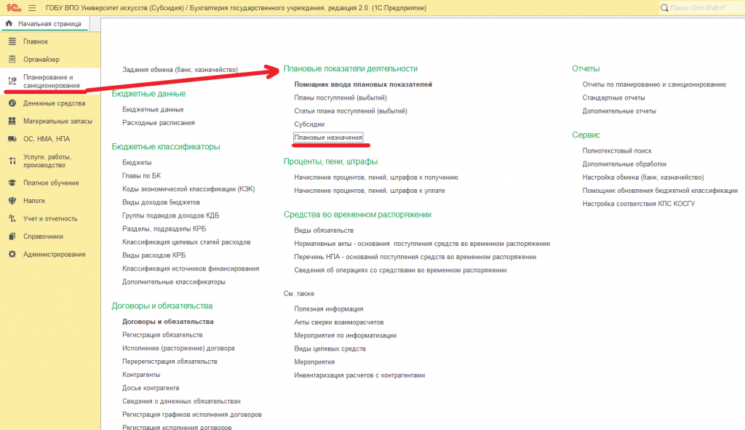Screen dimensions: 745x430
Task: Open Настройка соответствия КПС КОСГУ
Action: 639,204
